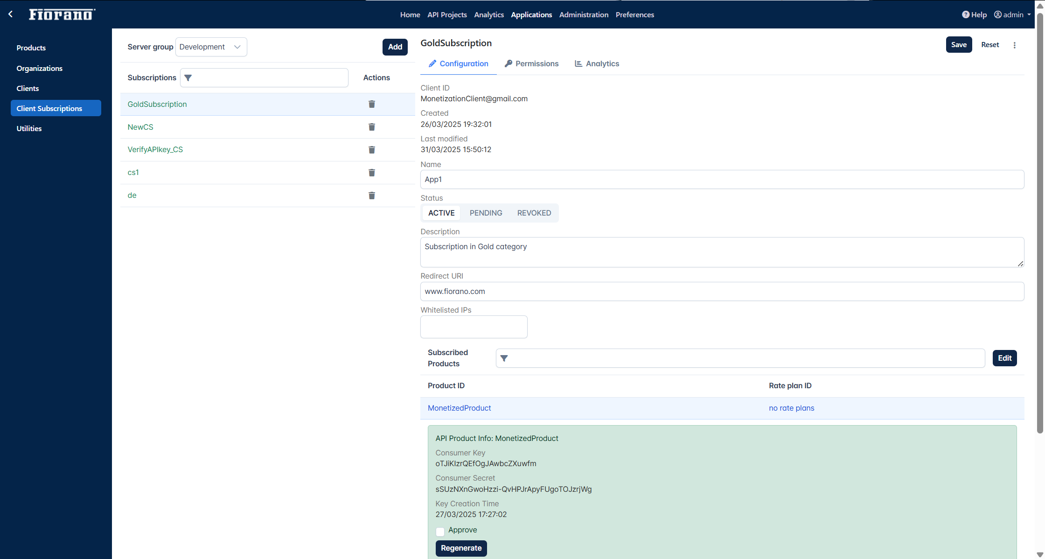Viewport: 1045px width, 559px height.
Task: Open the Home menu
Action: click(410, 14)
